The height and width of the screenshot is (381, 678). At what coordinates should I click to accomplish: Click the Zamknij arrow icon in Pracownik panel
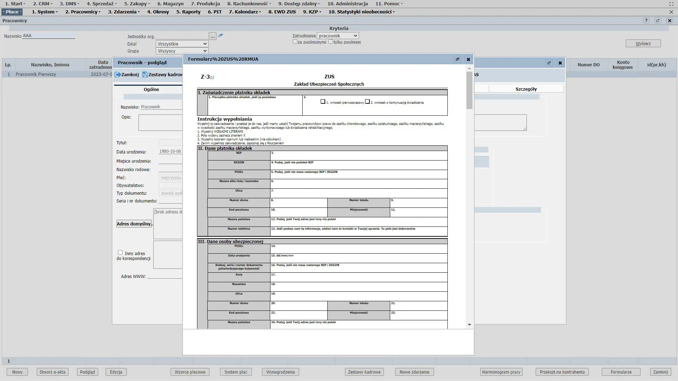pyautogui.click(x=118, y=75)
